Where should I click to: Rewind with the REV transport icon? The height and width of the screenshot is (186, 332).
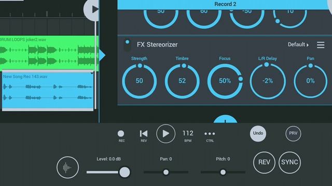[144, 133]
